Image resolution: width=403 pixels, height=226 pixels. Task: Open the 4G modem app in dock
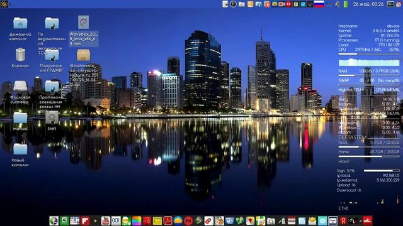64,221
